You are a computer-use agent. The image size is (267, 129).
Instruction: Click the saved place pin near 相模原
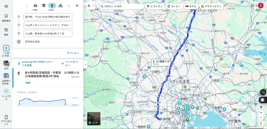tap(149, 126)
